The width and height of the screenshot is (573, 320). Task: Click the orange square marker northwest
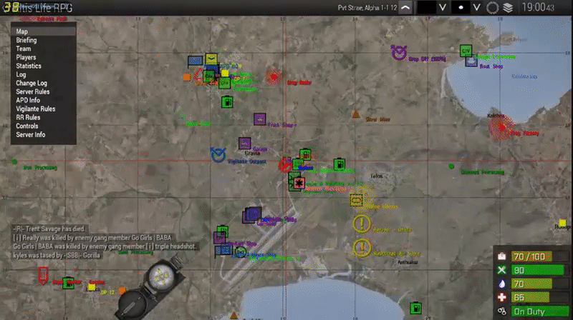[187, 77]
